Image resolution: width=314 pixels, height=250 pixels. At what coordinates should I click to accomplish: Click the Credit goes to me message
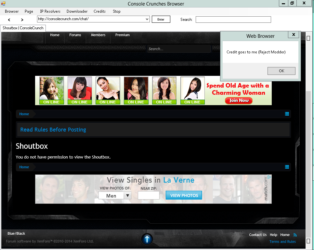(256, 52)
